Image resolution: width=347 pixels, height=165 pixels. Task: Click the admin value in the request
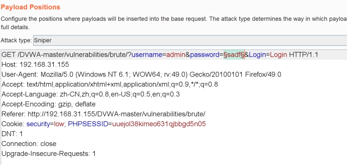click(176, 55)
